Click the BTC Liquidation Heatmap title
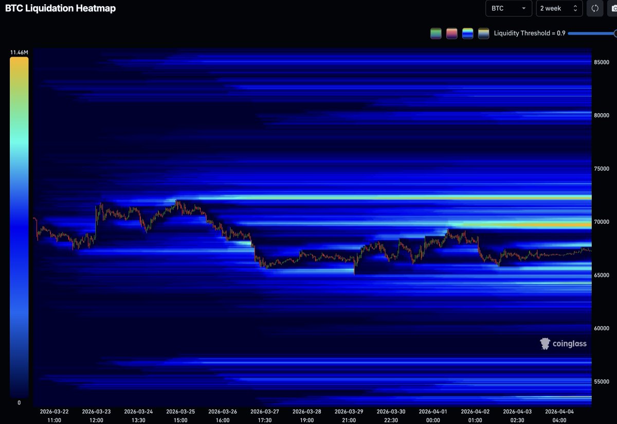 [60, 8]
